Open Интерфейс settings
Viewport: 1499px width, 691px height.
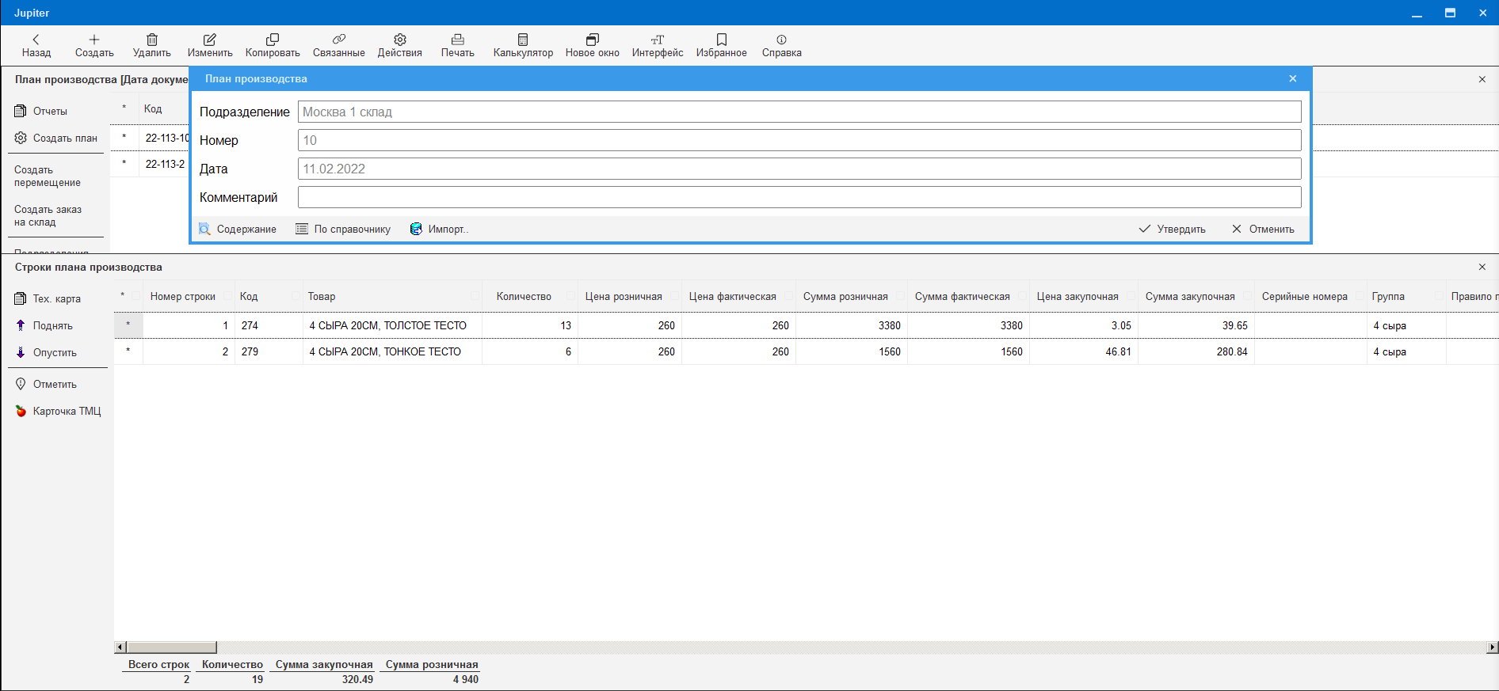pyautogui.click(x=658, y=45)
